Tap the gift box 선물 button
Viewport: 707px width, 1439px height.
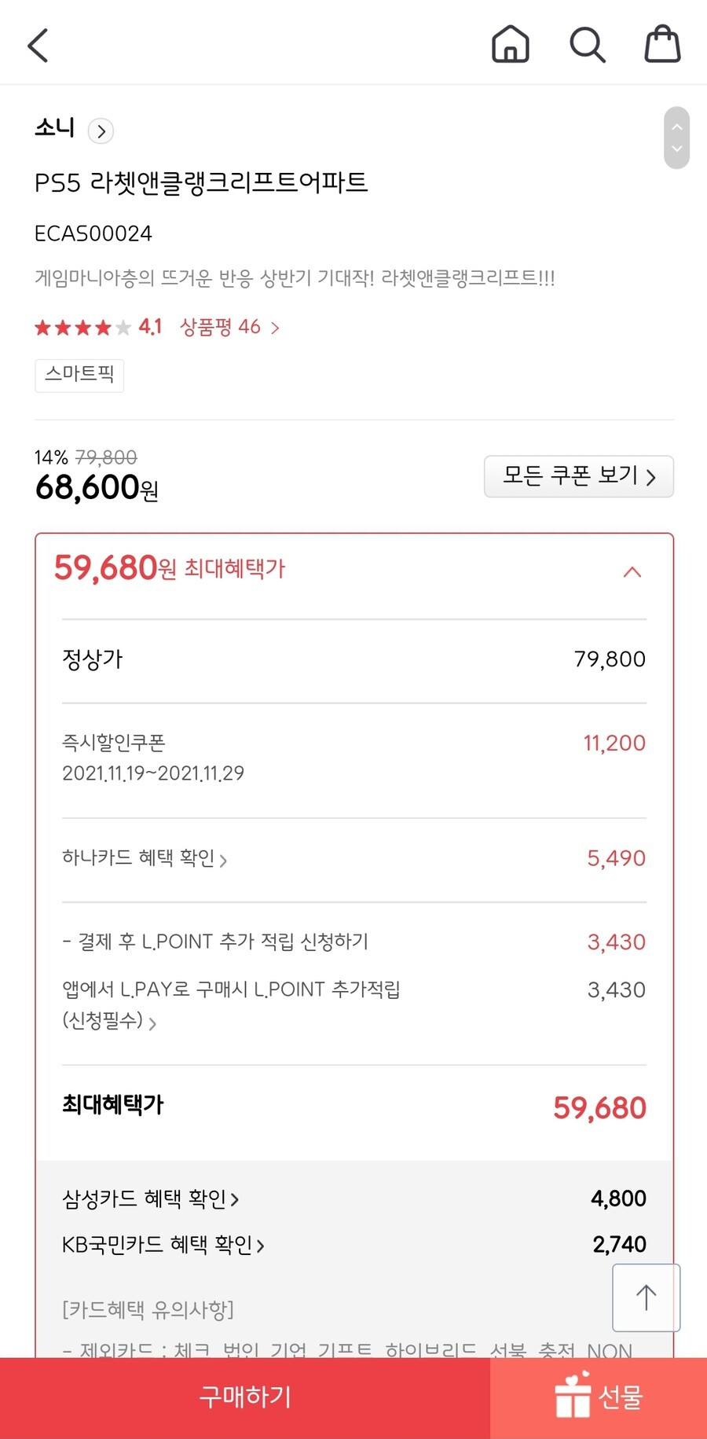pos(599,1397)
